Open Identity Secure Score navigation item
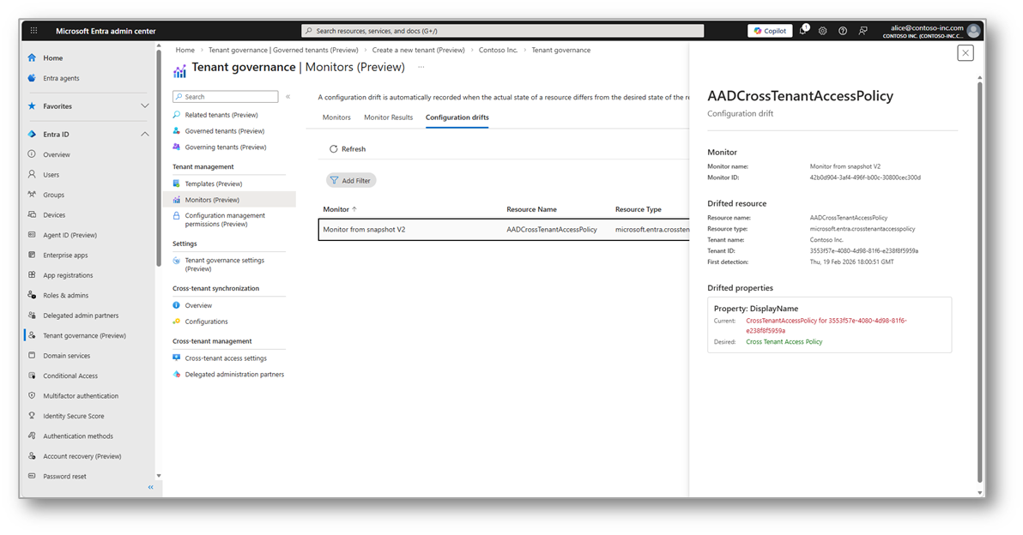 pyautogui.click(x=73, y=417)
